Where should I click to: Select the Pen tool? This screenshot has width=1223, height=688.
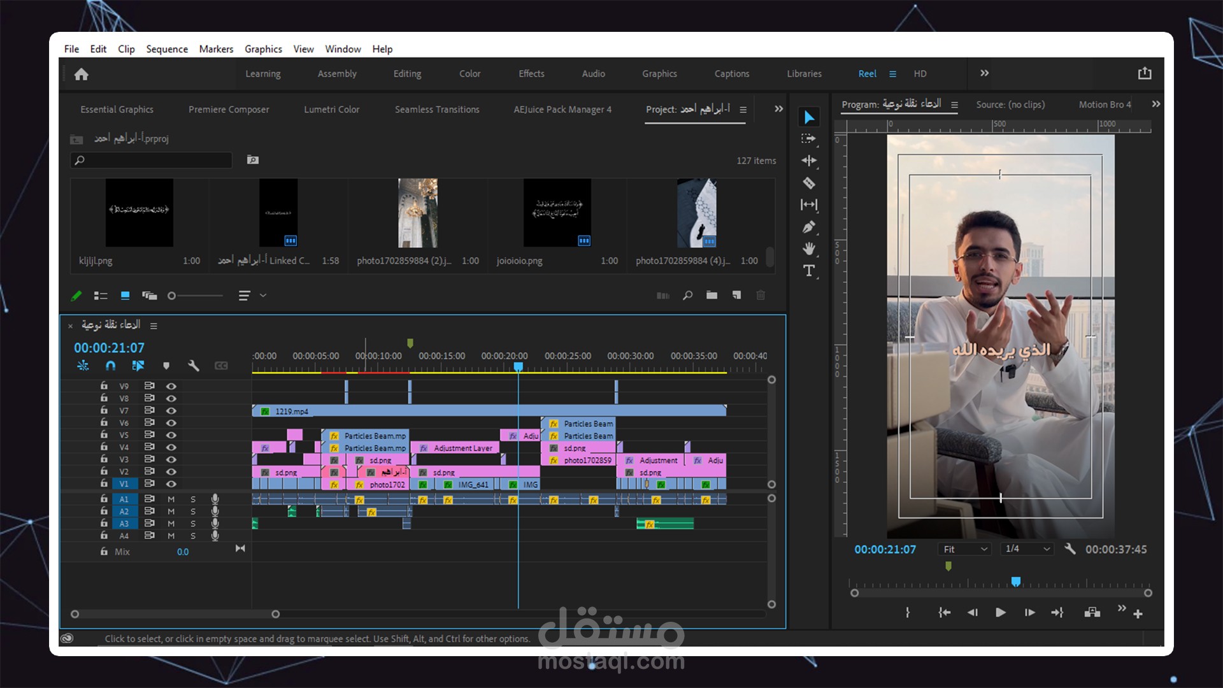(x=808, y=227)
